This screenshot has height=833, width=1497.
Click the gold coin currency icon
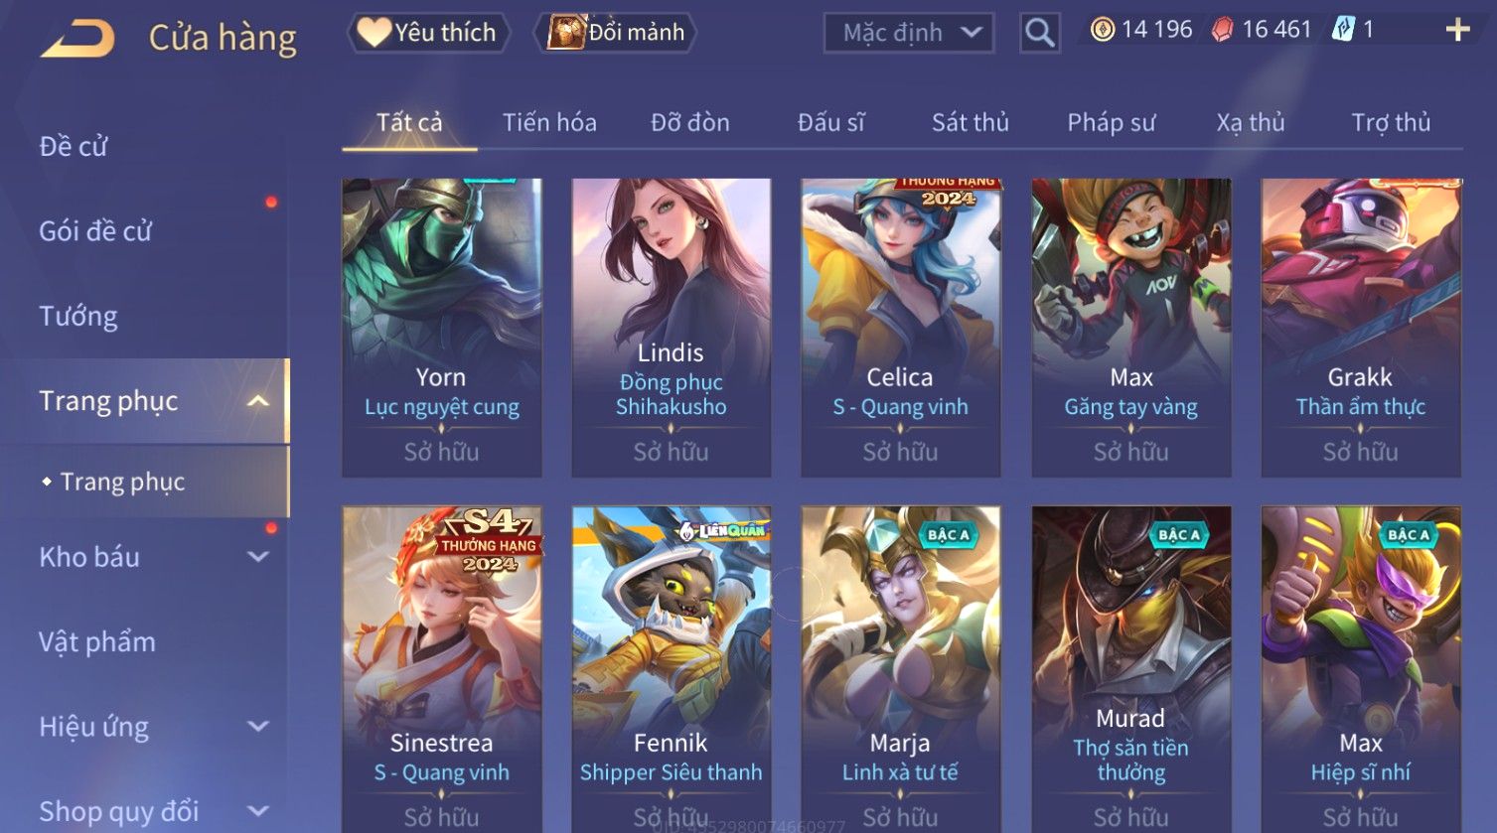[x=1102, y=30]
